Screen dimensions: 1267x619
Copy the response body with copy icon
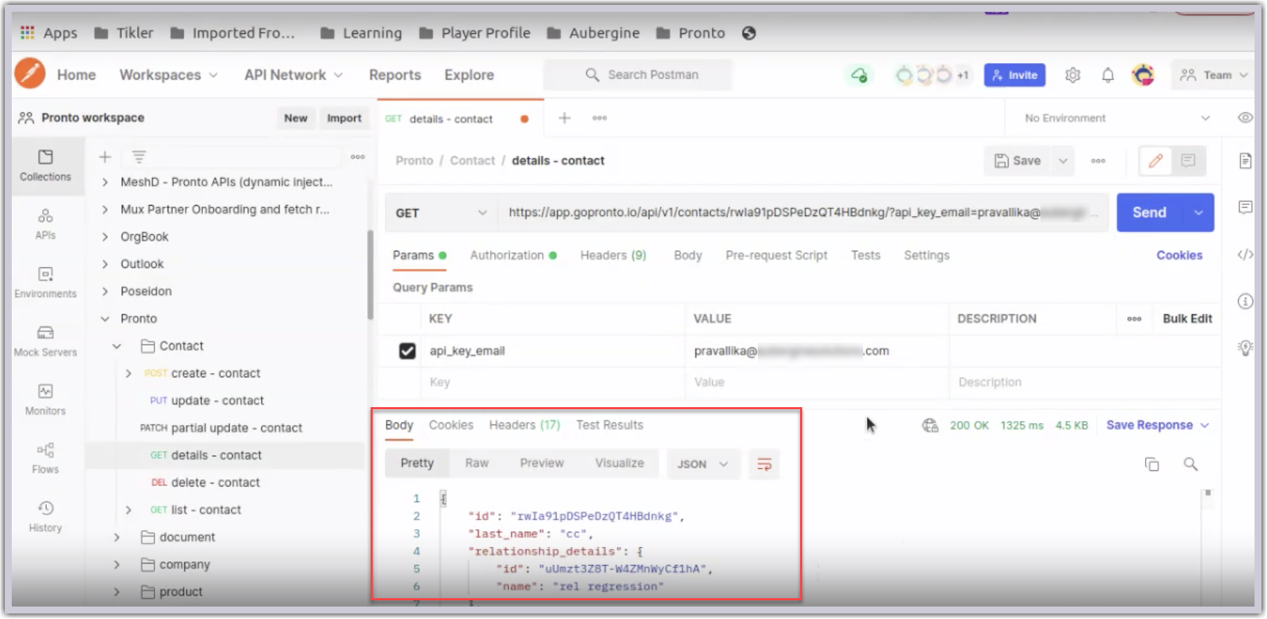click(1151, 464)
